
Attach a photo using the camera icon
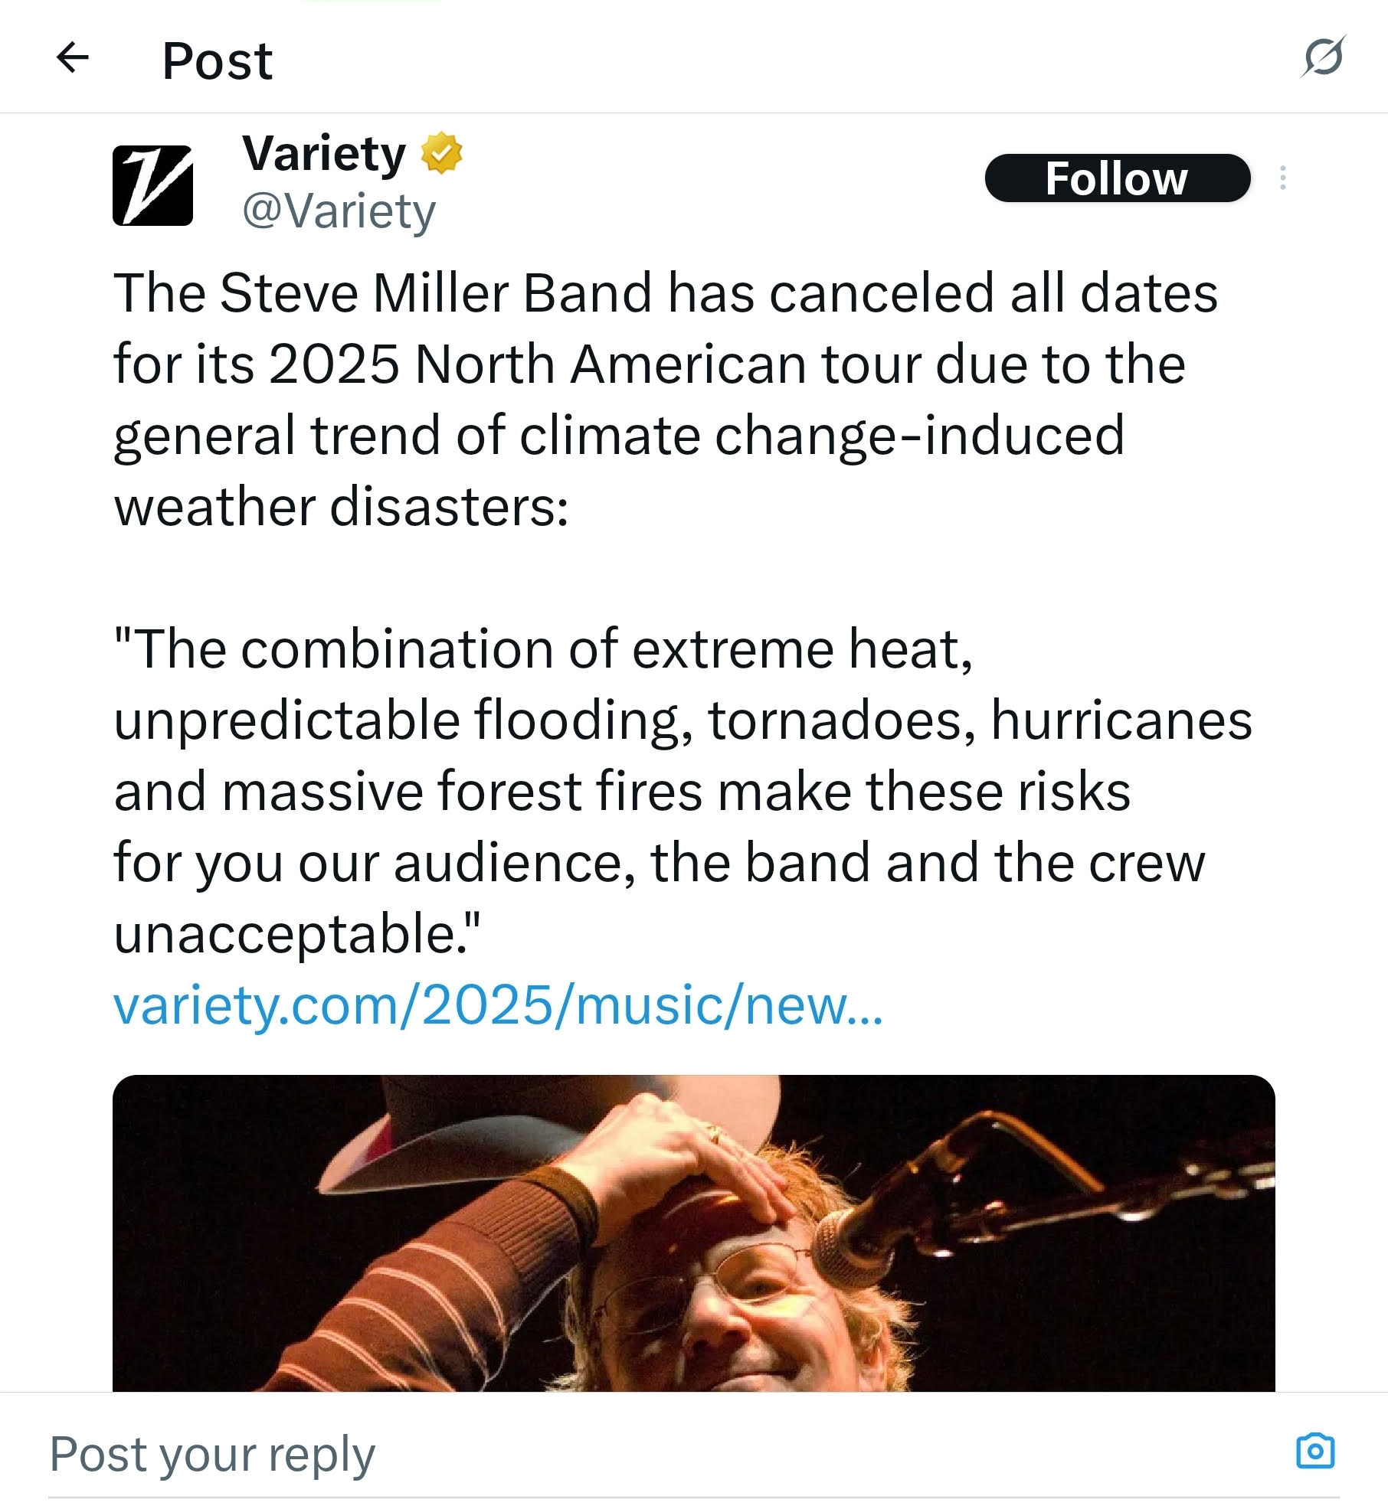1315,1451
